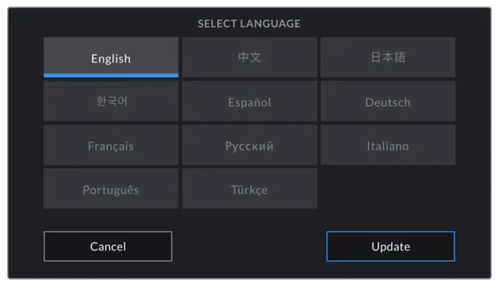Click the highlighted English tile
Viewport: 497px width, 283px height.
coord(111,57)
